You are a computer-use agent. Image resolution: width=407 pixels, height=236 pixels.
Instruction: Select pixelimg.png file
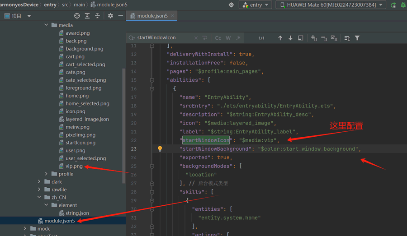(80, 135)
